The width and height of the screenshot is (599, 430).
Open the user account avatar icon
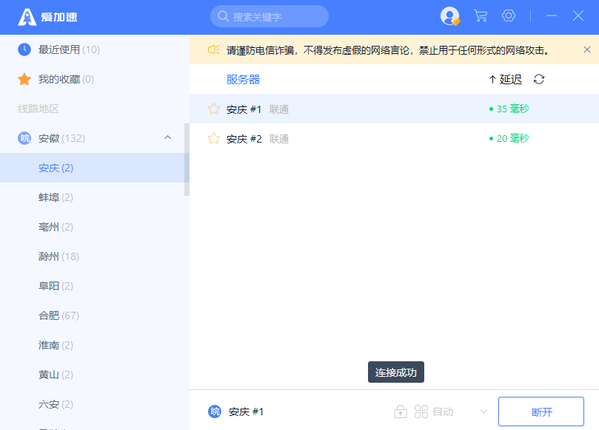[x=449, y=16]
